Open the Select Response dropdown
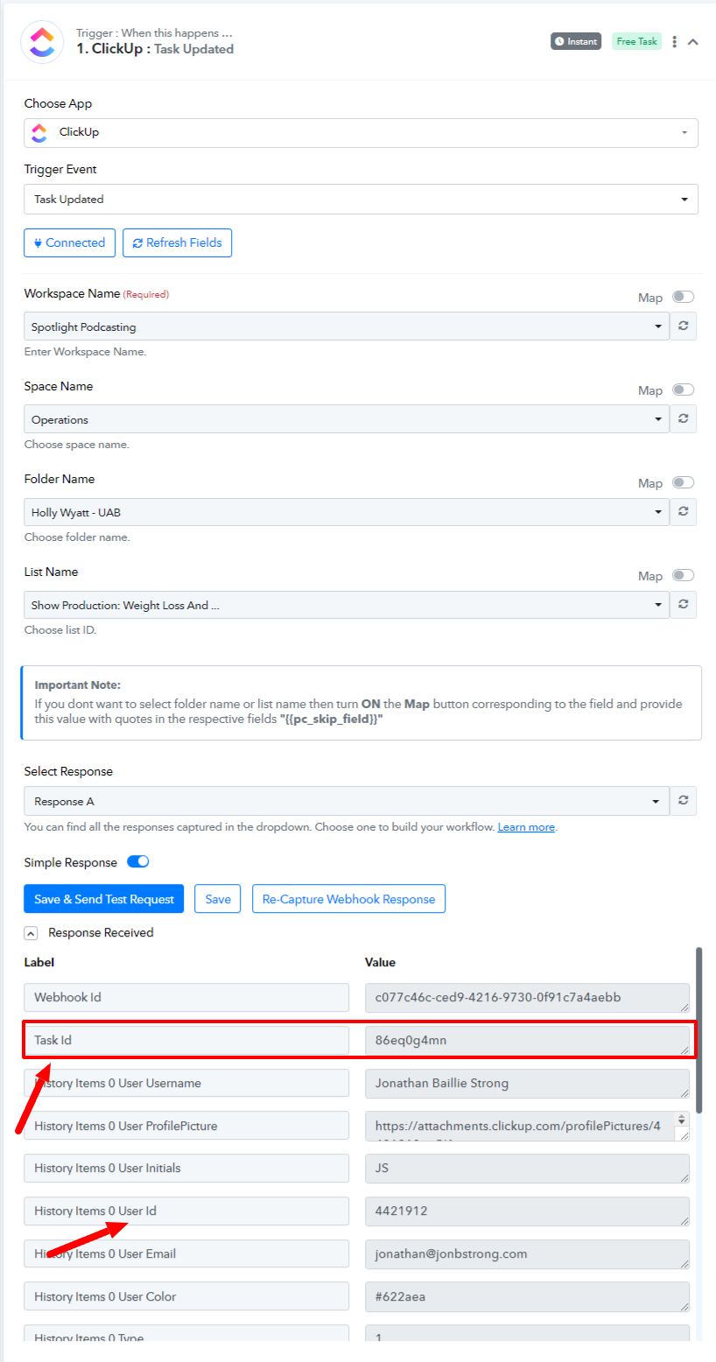Viewport: 716px width, 1362px height. tap(347, 801)
